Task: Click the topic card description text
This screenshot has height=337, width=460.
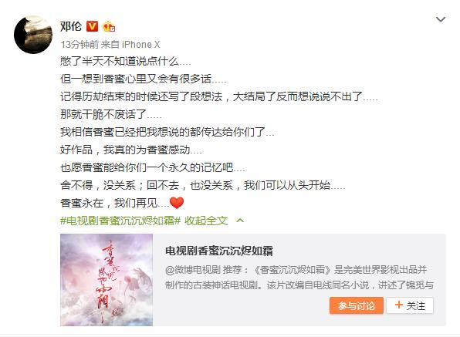Action: coord(299,277)
